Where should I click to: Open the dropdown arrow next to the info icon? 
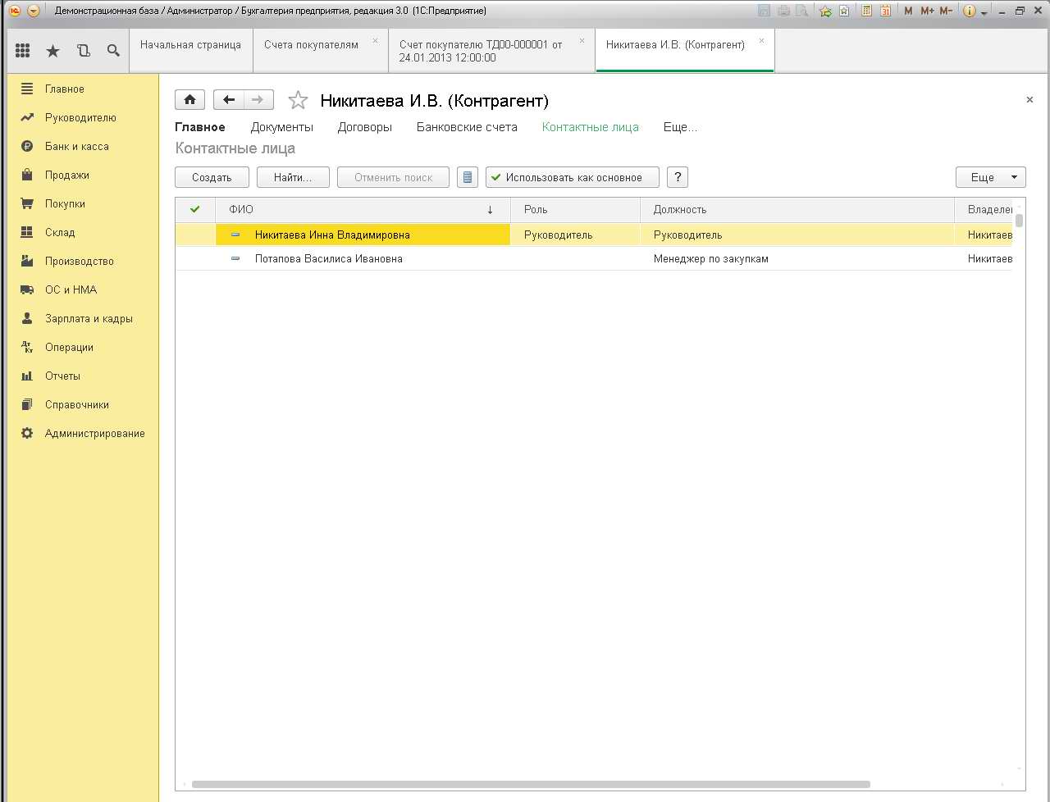984,12
